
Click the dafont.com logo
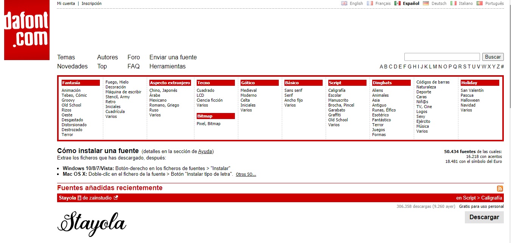pos(27,30)
